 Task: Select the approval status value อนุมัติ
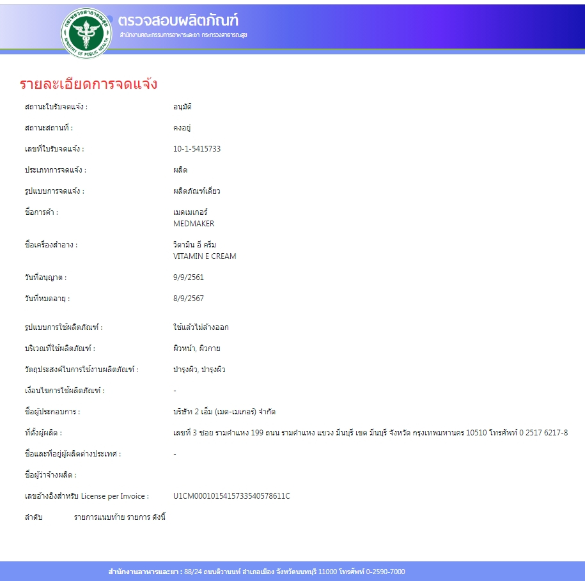[182, 107]
